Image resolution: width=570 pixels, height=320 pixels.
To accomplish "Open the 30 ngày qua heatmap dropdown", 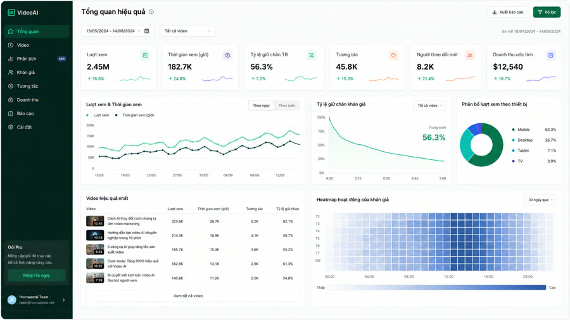I will tap(541, 200).
